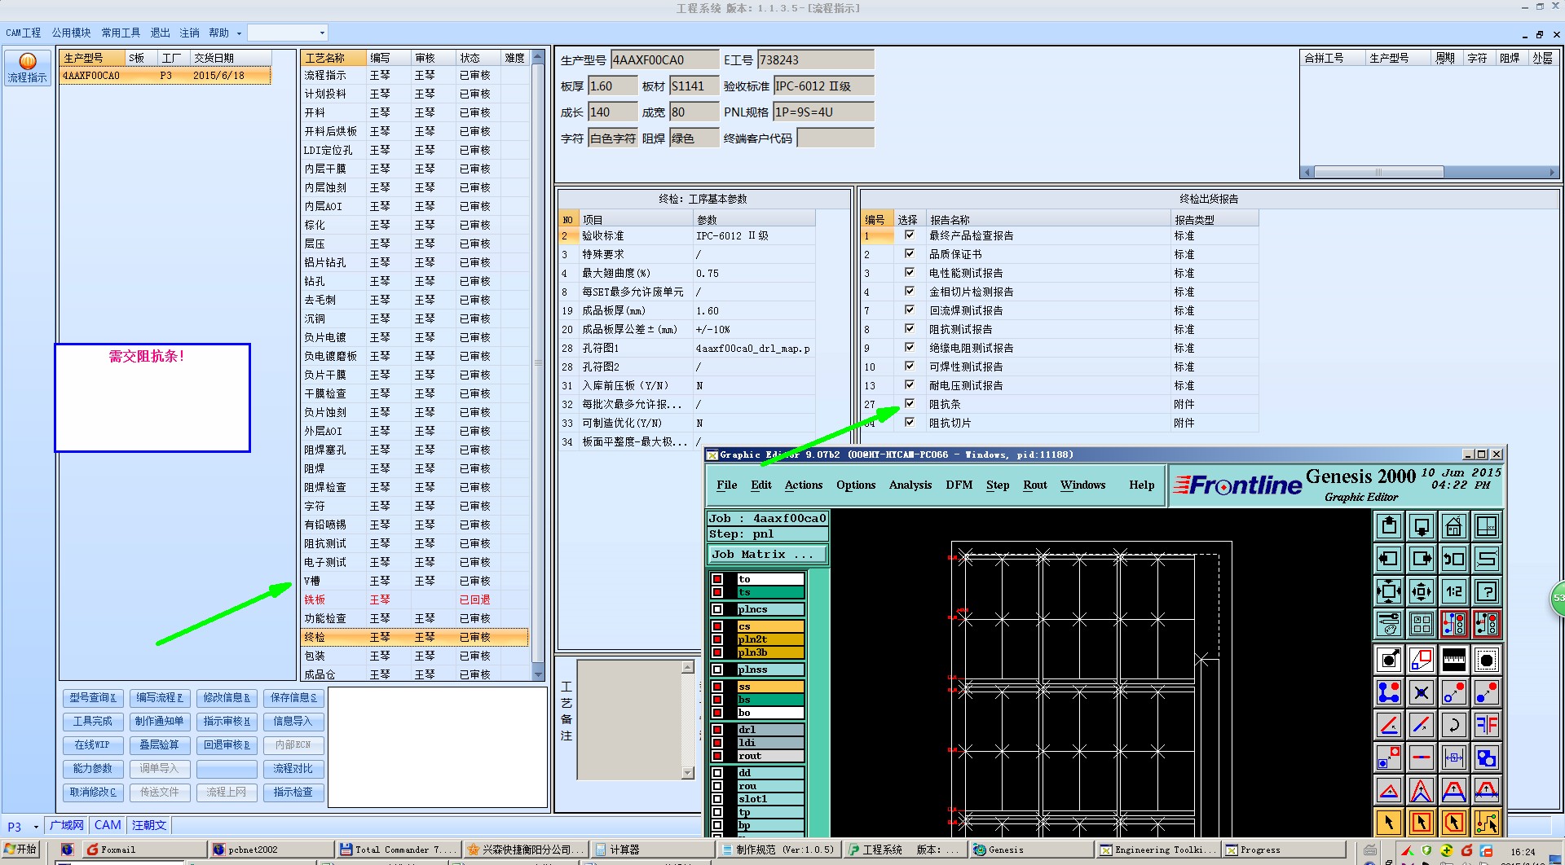Toggle the drl layer display box
The height and width of the screenshot is (865, 1565).
(717, 730)
